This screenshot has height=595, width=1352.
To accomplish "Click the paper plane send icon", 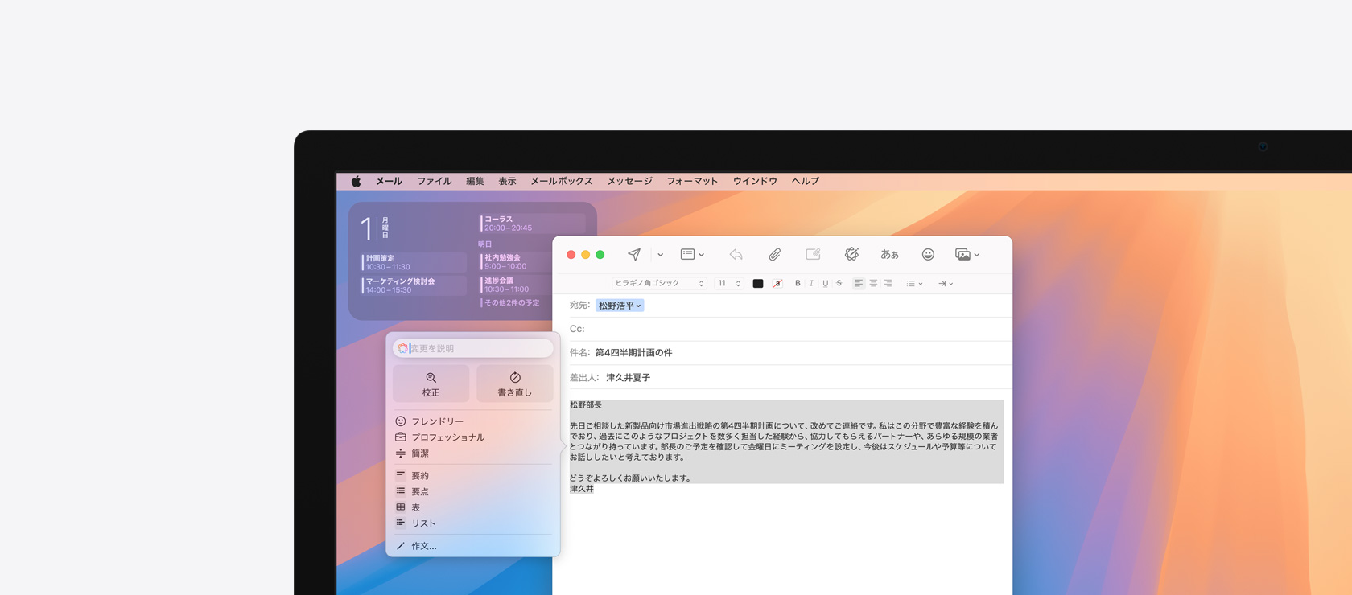I will [x=634, y=254].
